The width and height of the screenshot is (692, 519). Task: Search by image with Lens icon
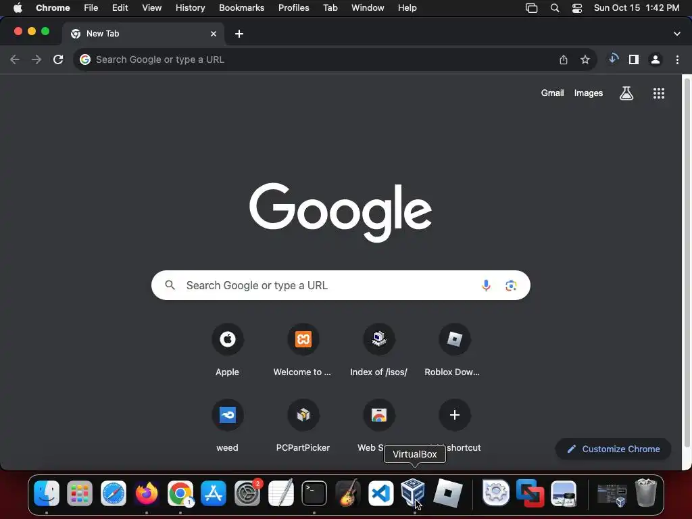pos(511,286)
